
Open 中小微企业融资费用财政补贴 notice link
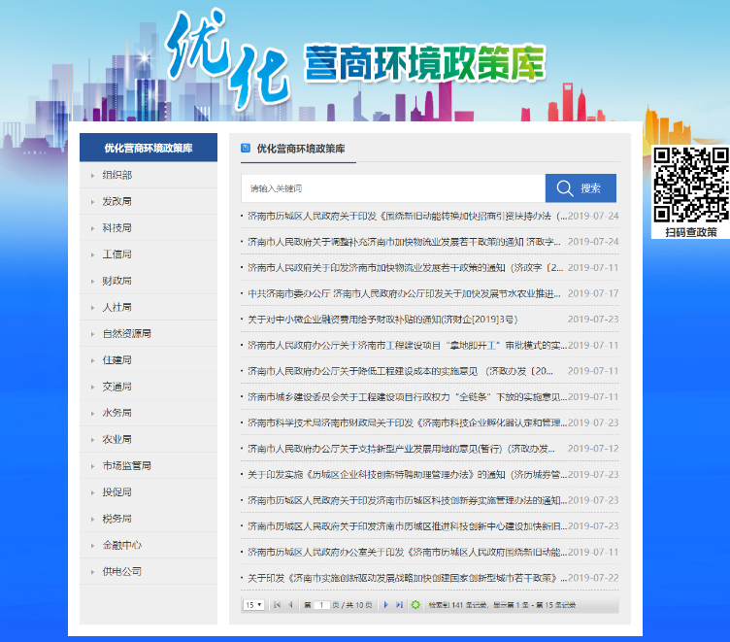click(x=382, y=320)
